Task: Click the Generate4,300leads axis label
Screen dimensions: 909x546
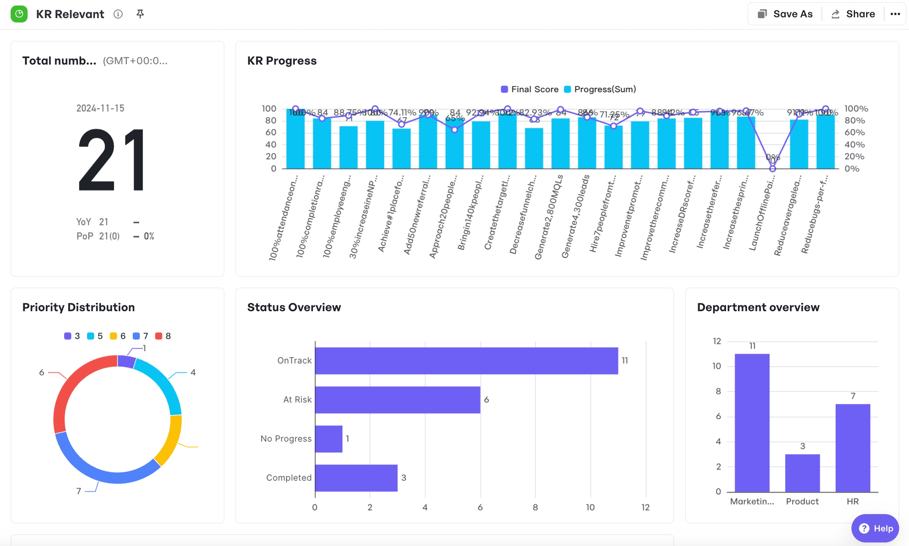Action: (576, 216)
